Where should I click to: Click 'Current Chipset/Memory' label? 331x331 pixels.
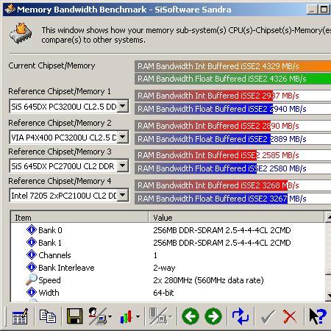click(x=51, y=65)
